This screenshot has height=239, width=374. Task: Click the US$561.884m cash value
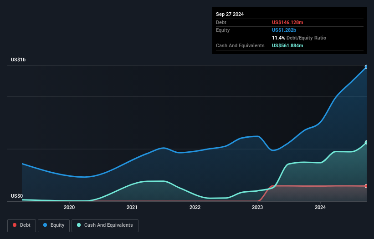coord(287,45)
